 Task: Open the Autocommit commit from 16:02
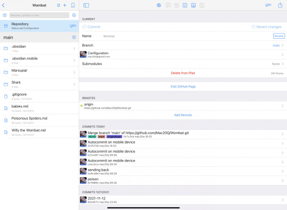(183, 144)
